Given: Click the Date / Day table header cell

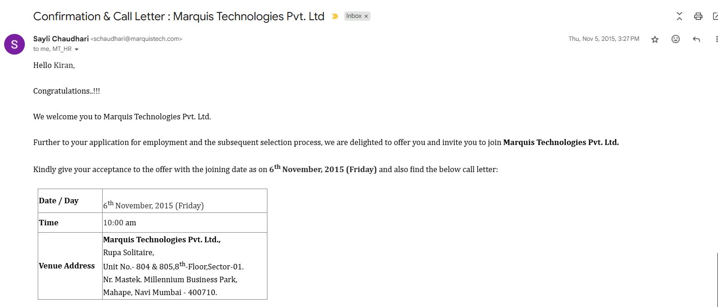Looking at the screenshot, I should pos(59,201).
